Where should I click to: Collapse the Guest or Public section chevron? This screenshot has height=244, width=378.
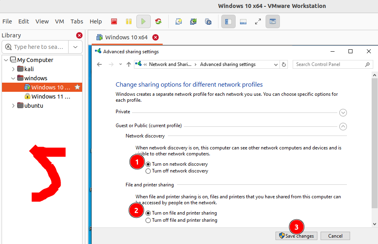coord(343,126)
